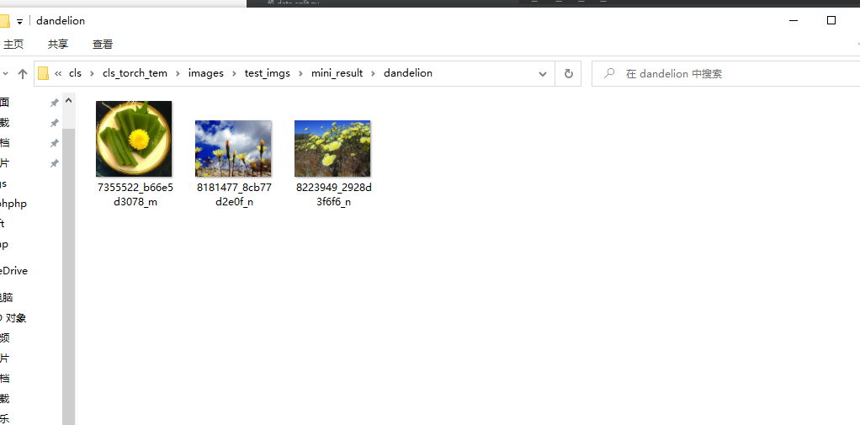Select thumbnail of 8223949_2928d3f6f6_n image
Screen dimensions: 860x425
click(332, 148)
